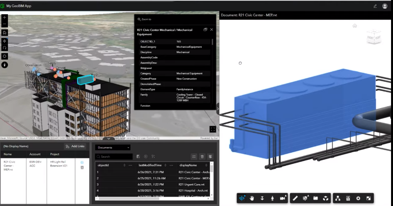Select the R21 Urgent Care.rvt row

[153, 184]
